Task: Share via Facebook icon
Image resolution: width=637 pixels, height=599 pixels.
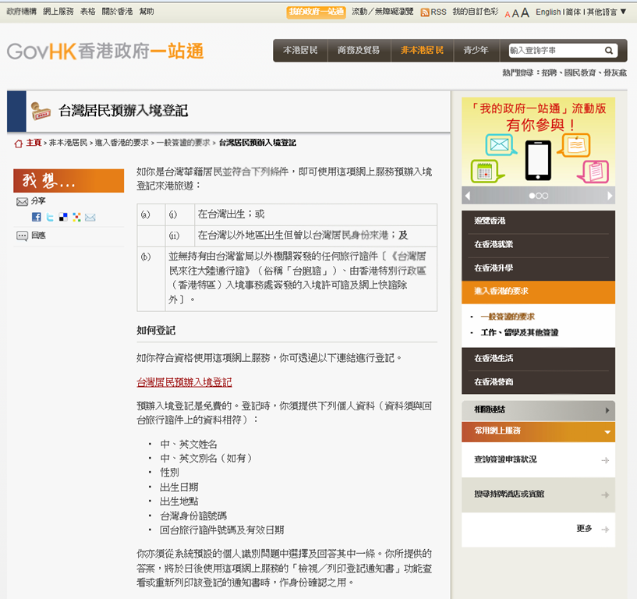Action: pyautogui.click(x=37, y=217)
